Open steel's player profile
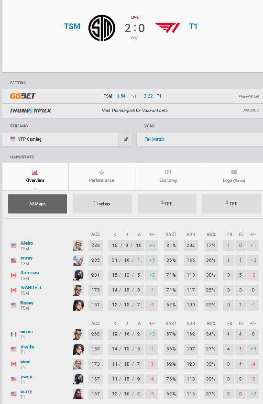 pos(25,362)
